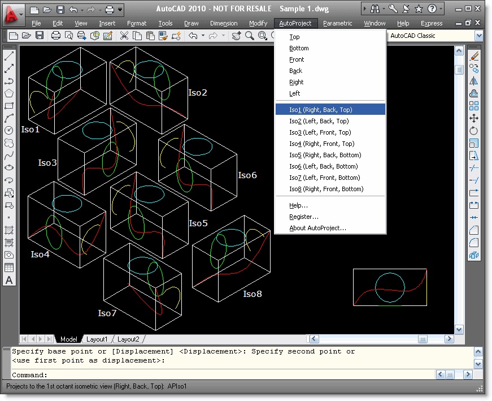
Task: Click in the Command line input
Action: (x=226, y=375)
